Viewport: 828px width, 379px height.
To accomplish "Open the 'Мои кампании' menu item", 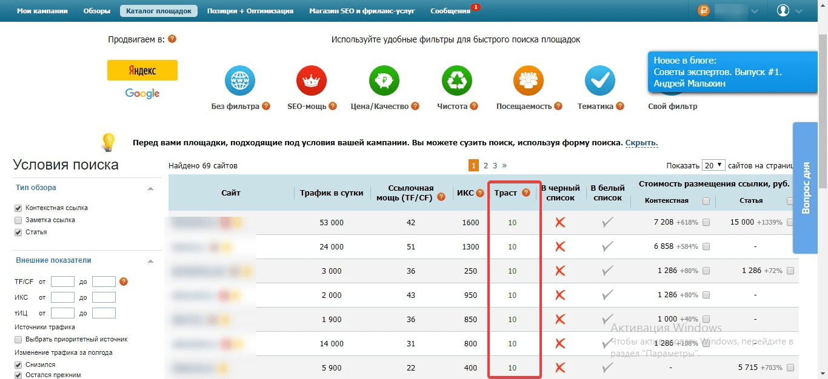I will (x=42, y=11).
